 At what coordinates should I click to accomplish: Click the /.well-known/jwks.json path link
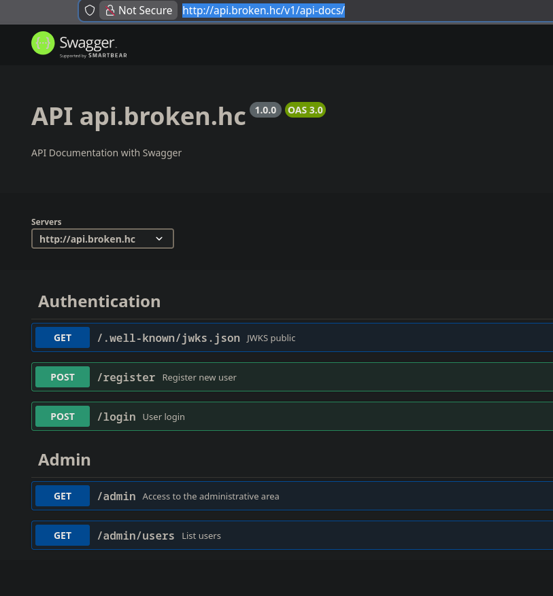pyautogui.click(x=168, y=338)
